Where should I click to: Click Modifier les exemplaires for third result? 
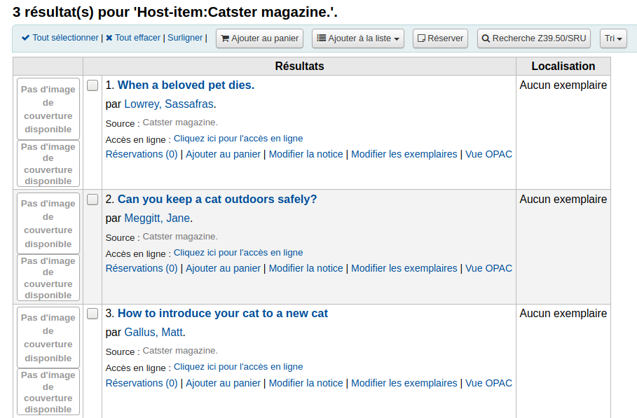pyautogui.click(x=404, y=383)
